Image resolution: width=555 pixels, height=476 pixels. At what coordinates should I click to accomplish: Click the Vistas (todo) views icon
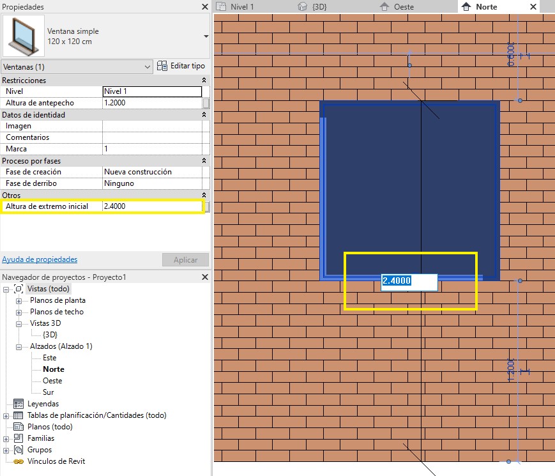[19, 289]
